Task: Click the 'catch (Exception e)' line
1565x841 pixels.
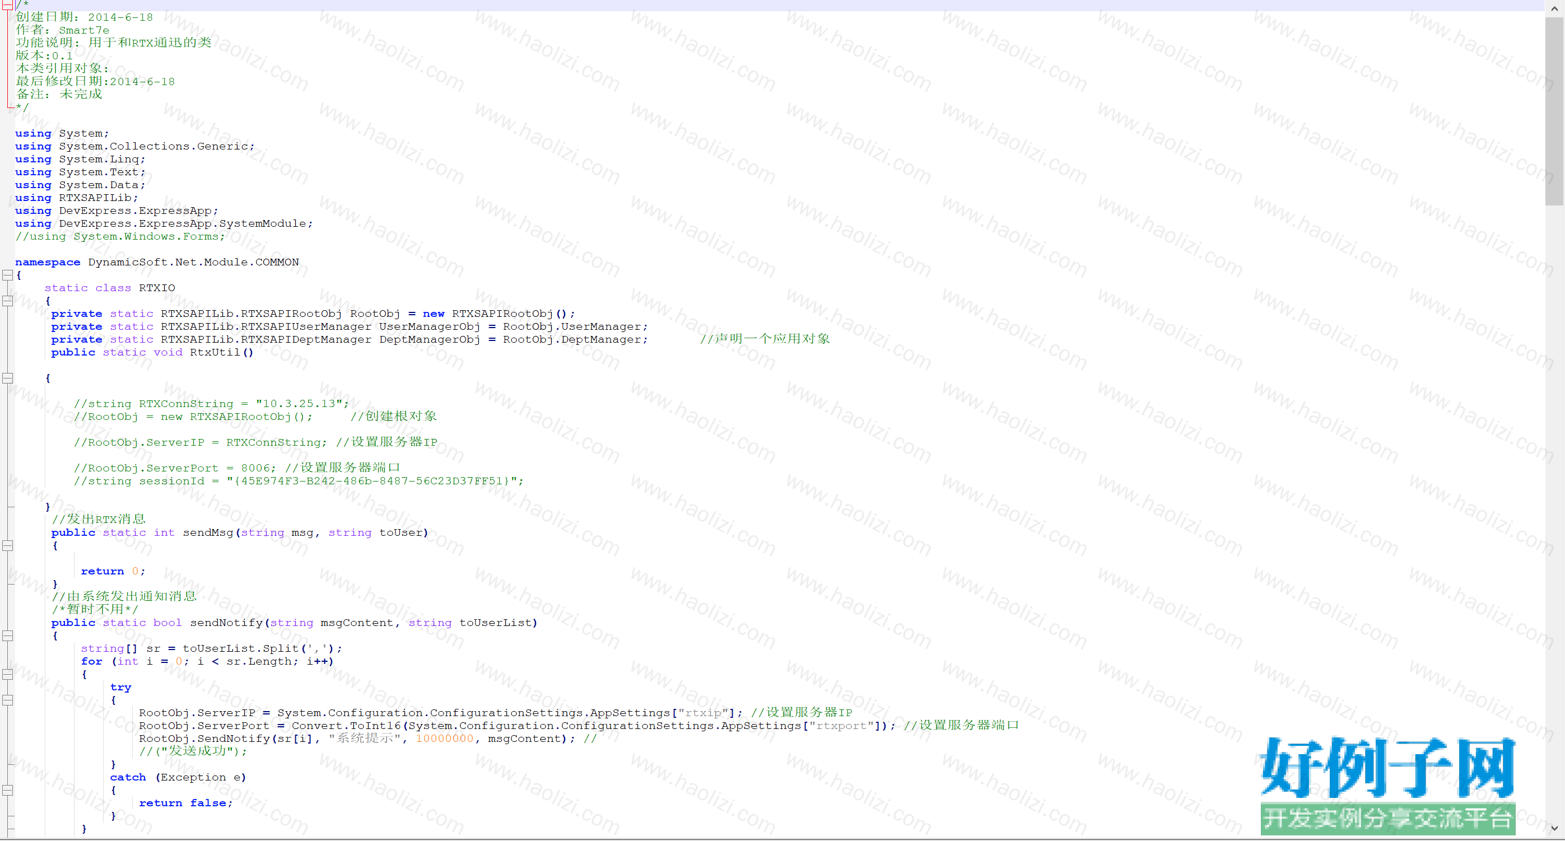Action: pyautogui.click(x=178, y=777)
